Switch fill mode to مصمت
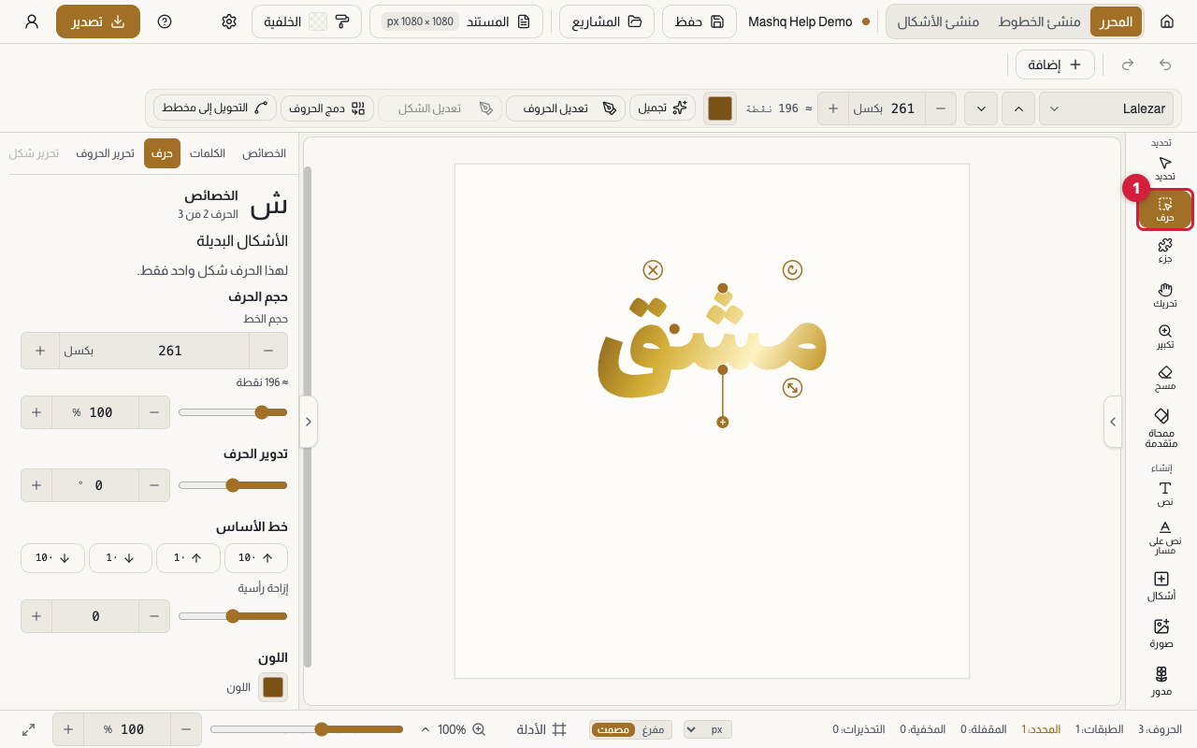 pos(613,729)
